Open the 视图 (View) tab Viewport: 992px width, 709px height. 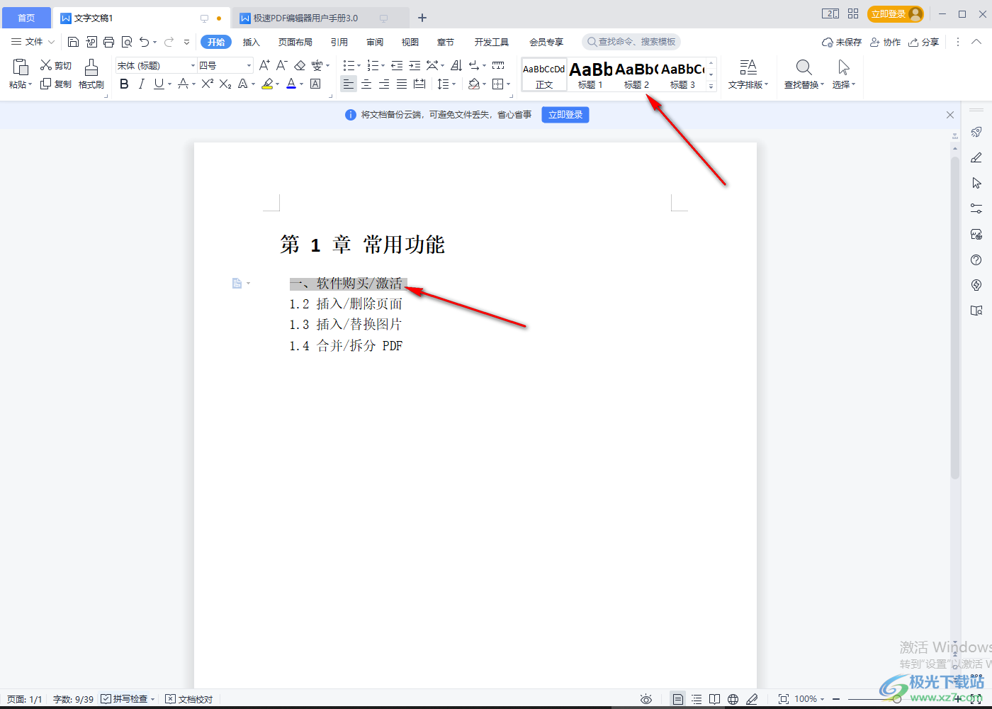(410, 42)
